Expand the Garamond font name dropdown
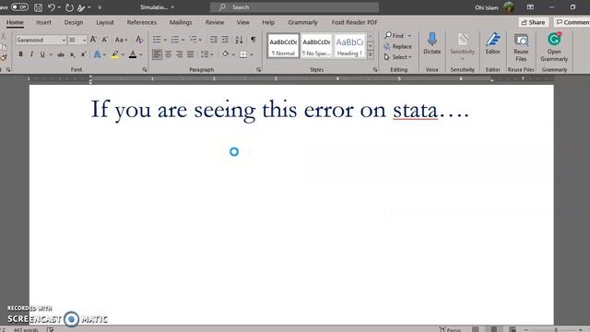590x332 pixels. click(64, 40)
